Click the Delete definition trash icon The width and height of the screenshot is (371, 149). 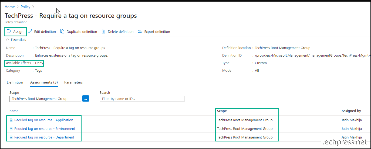[x=103, y=32]
